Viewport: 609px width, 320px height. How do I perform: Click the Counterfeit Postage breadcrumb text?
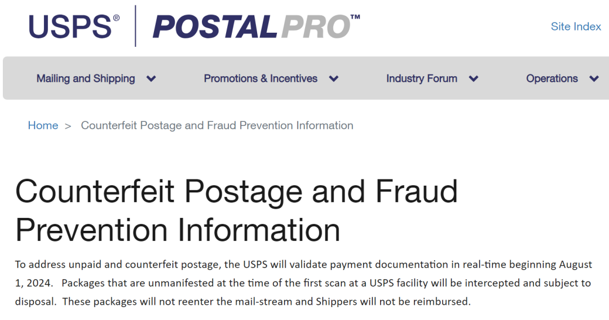(217, 125)
